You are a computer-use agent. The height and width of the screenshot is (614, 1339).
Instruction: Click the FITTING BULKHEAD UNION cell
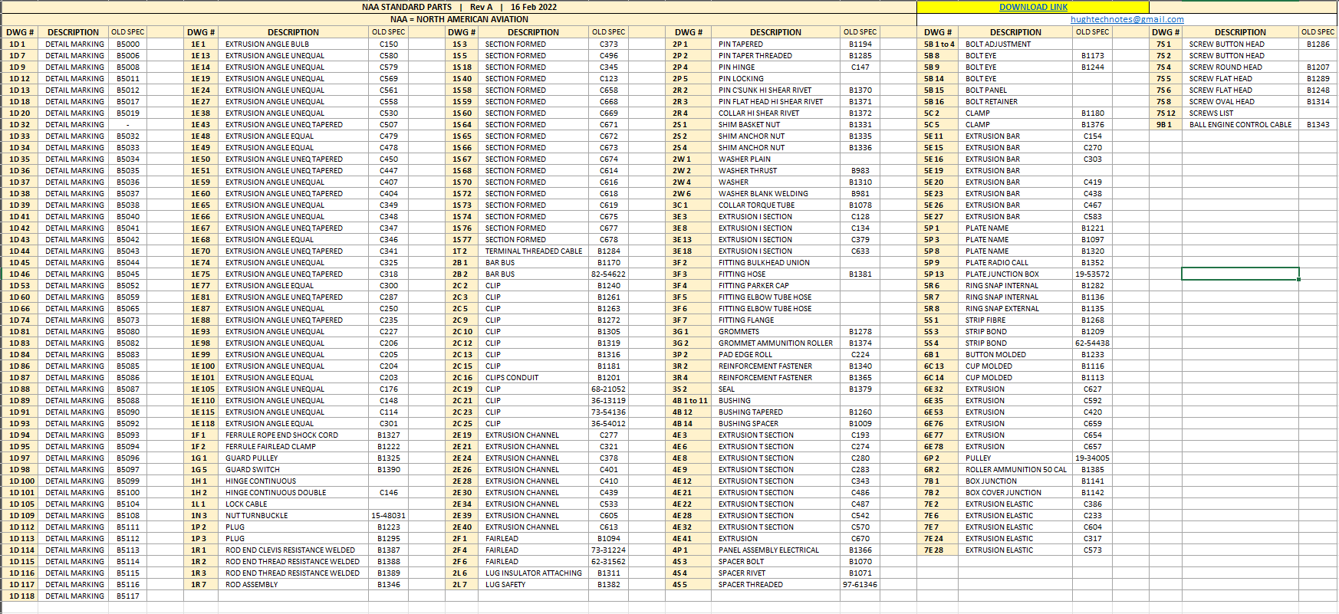[764, 262]
